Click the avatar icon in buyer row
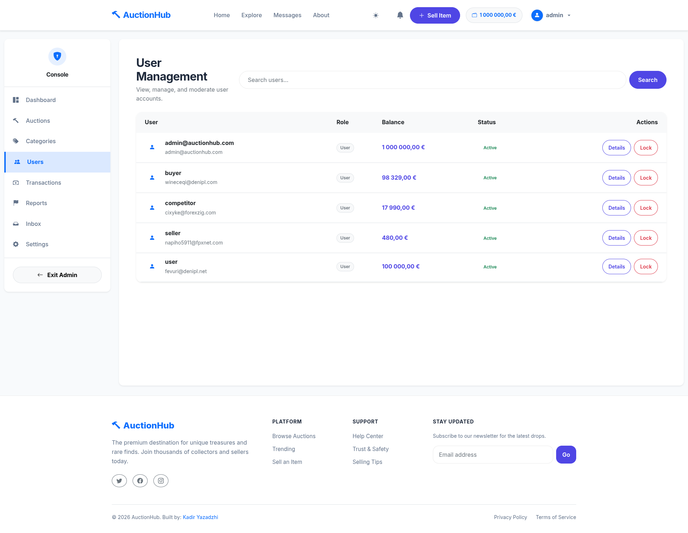 pos(152,178)
